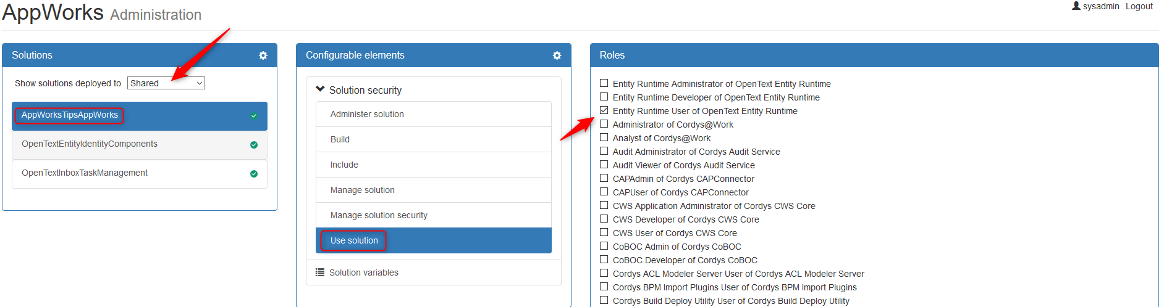The height and width of the screenshot is (307, 1164).
Task: Check Entity Runtime Administrator role
Action: click(604, 83)
